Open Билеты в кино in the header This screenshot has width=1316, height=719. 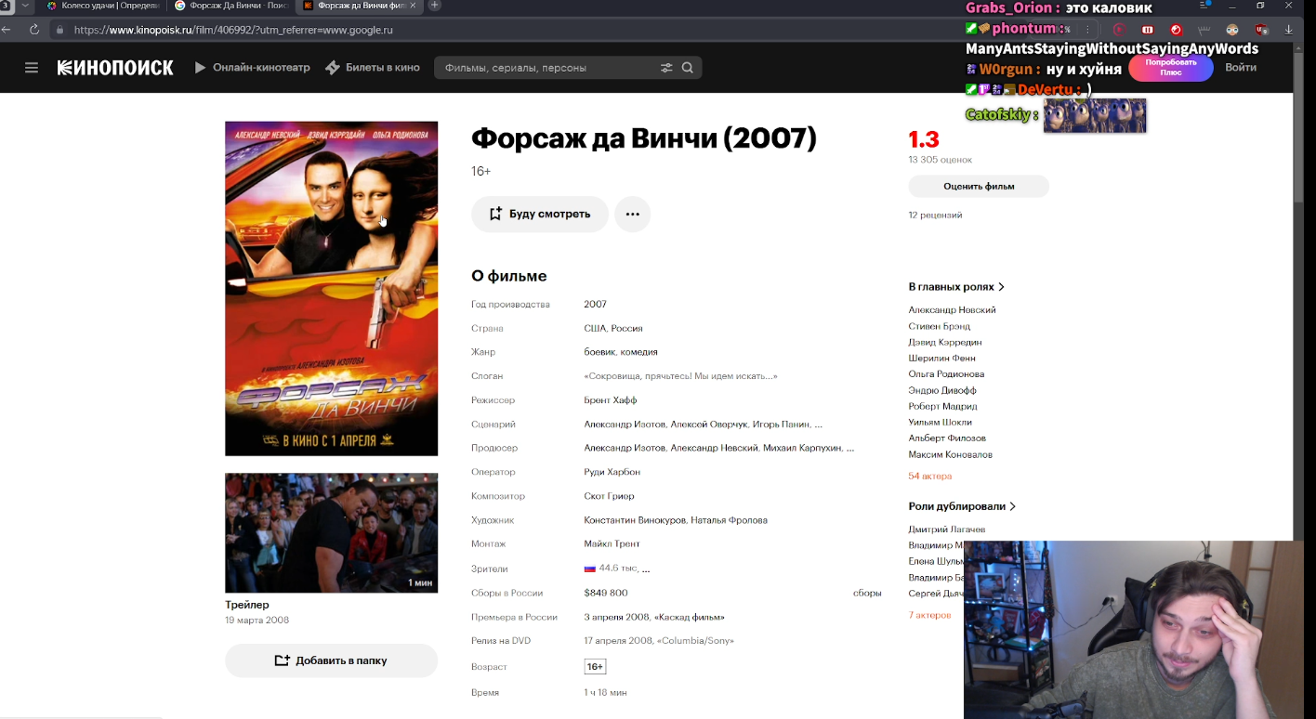383,68
